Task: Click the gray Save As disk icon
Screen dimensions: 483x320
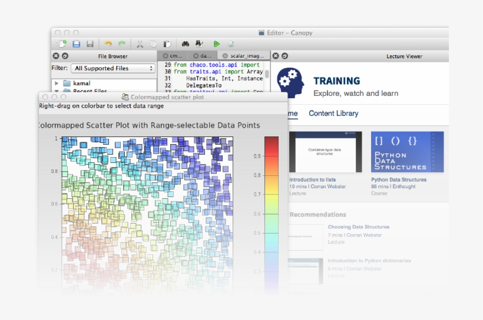Action: point(90,44)
